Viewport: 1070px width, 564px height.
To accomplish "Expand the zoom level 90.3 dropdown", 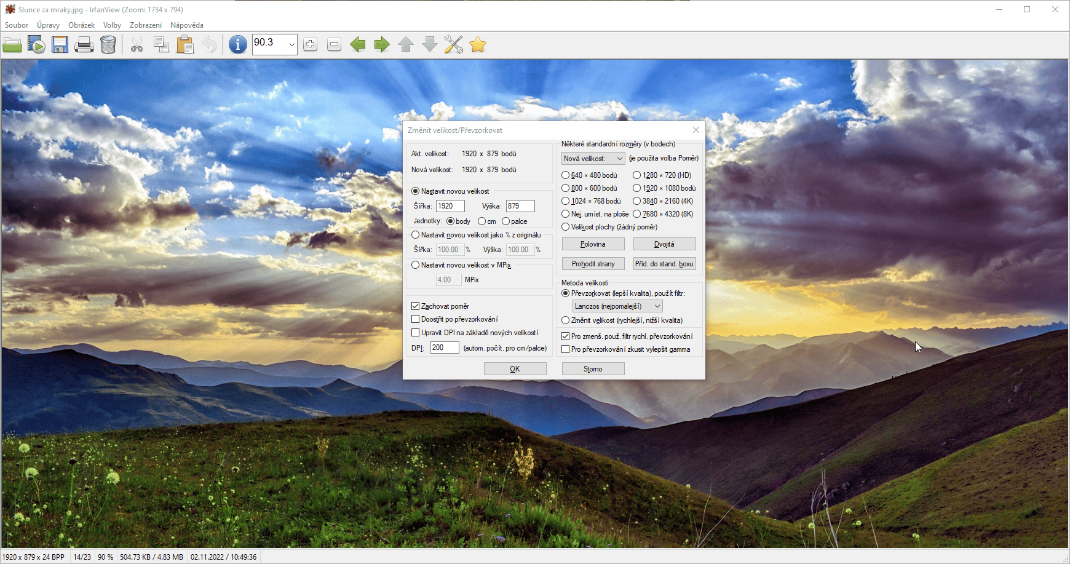I will click(291, 45).
